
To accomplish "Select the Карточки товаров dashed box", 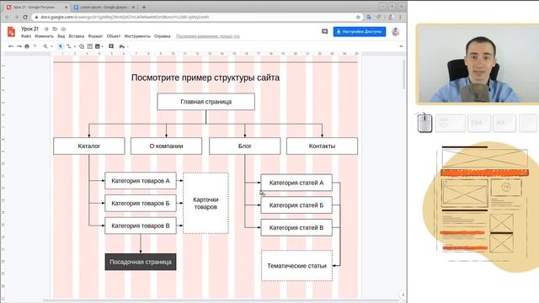I will 205,204.
